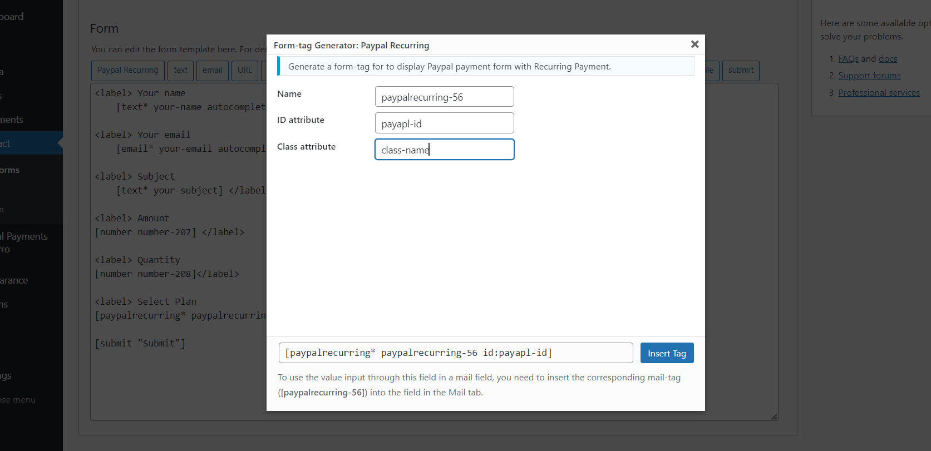The width and height of the screenshot is (931, 451).
Task: Click the Insert Tag button
Action: click(667, 353)
